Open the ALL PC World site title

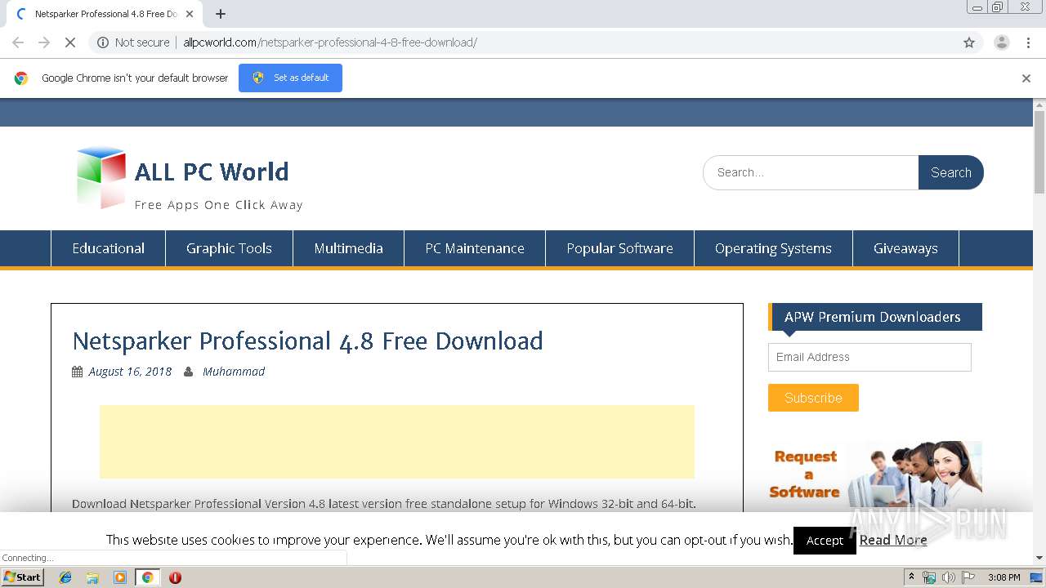pyautogui.click(x=212, y=171)
